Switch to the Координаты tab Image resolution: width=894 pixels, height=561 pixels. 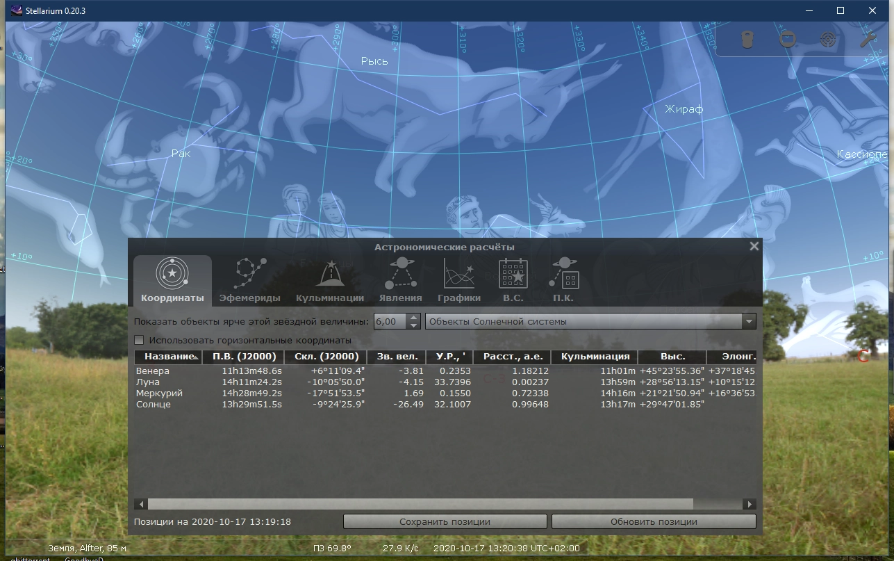172,281
